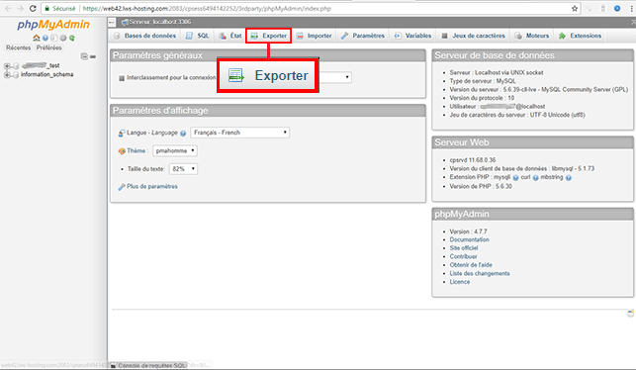
Task: Click the phpMyAdmin logo
Action: (x=53, y=25)
